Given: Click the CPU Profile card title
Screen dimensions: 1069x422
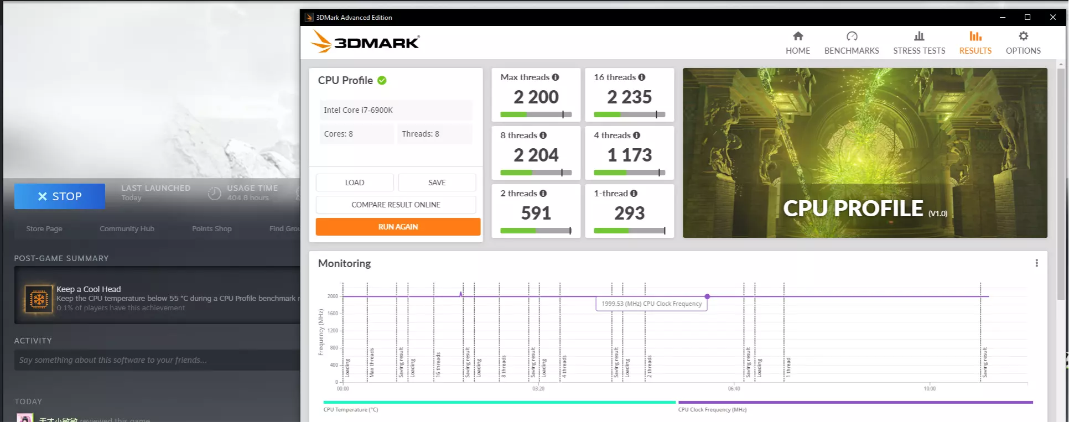Looking at the screenshot, I should 345,80.
